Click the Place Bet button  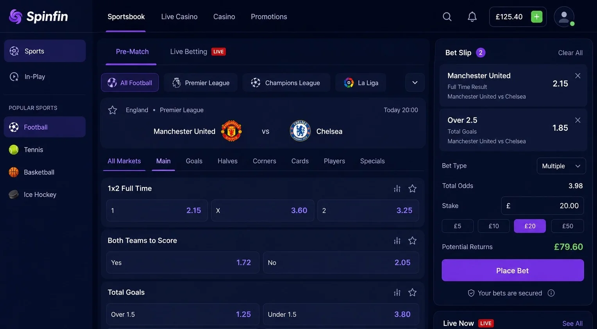[513, 270]
